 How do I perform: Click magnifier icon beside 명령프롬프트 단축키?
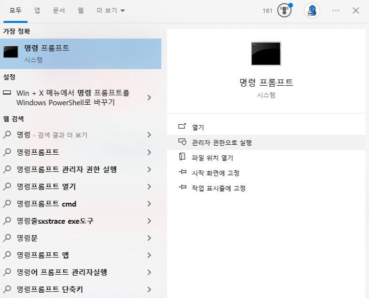(x=7, y=289)
